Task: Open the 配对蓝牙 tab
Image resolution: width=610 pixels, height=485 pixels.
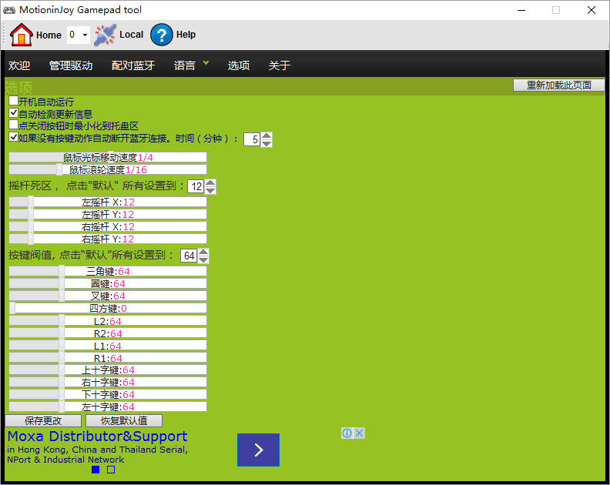Action: click(133, 65)
